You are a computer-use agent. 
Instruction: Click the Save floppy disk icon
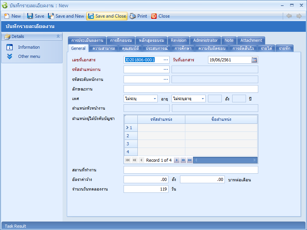[x=30, y=16]
